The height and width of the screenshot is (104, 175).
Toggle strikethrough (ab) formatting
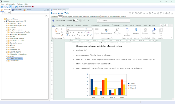[79, 32]
